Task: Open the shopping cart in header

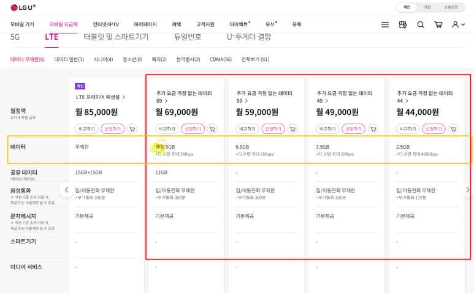Action: 438,24
